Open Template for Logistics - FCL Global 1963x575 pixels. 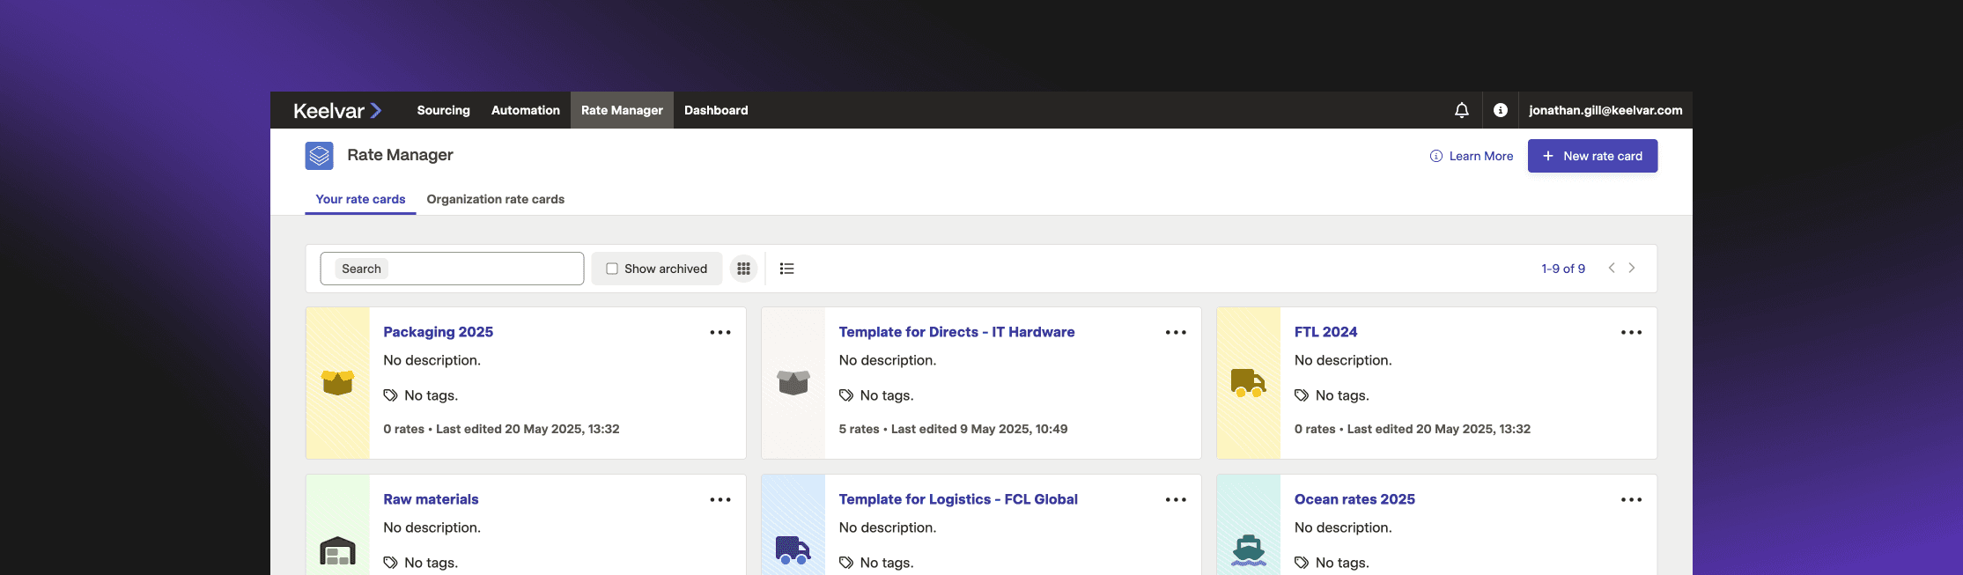click(958, 499)
